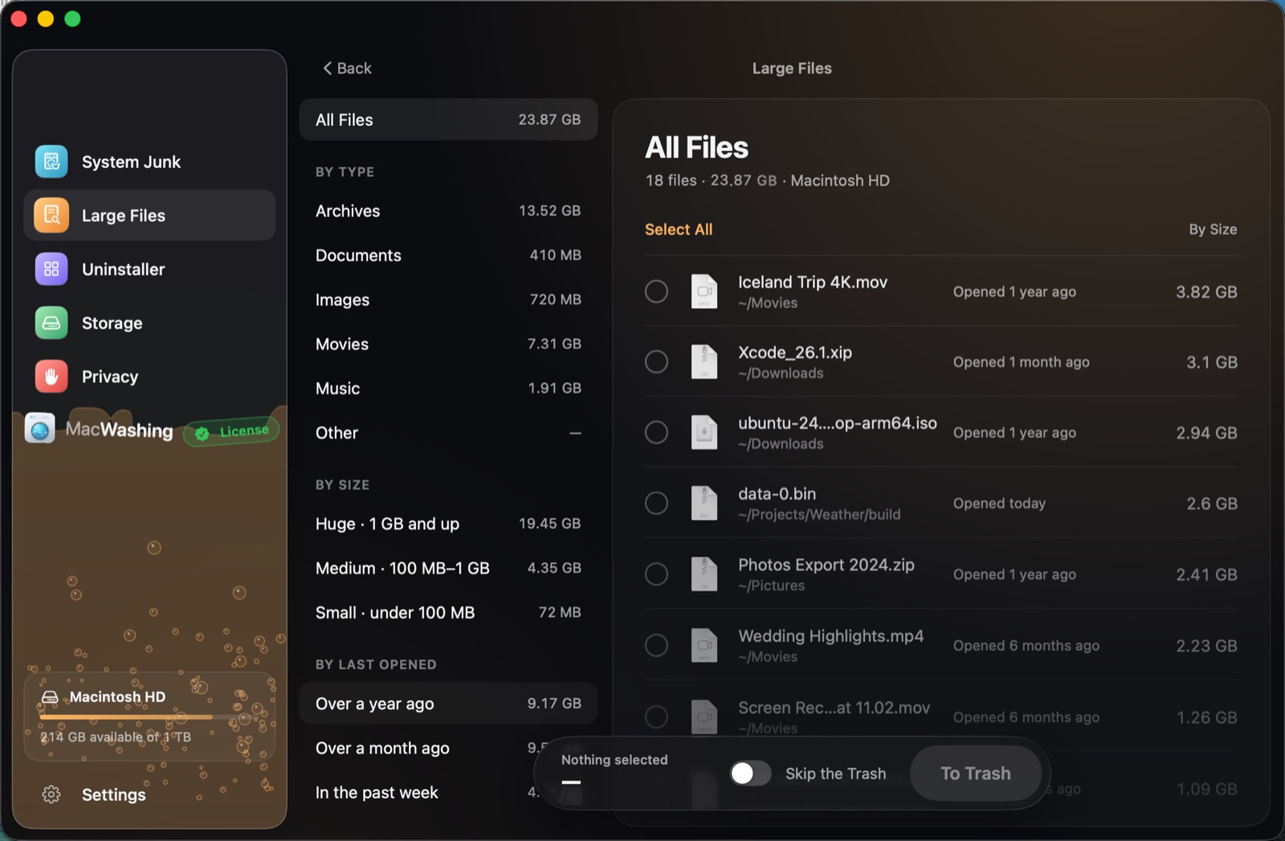This screenshot has width=1285, height=841.
Task: Click the Storage sidebar icon
Action: pos(51,323)
